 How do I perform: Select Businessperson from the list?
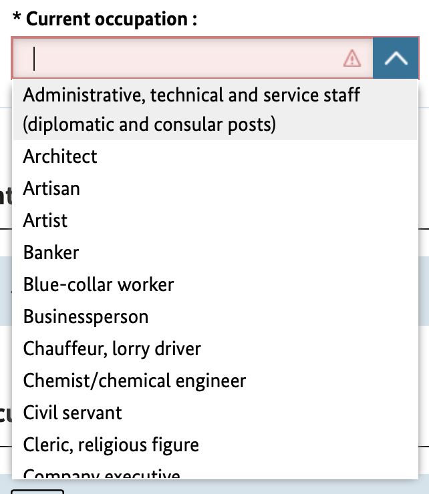point(86,316)
